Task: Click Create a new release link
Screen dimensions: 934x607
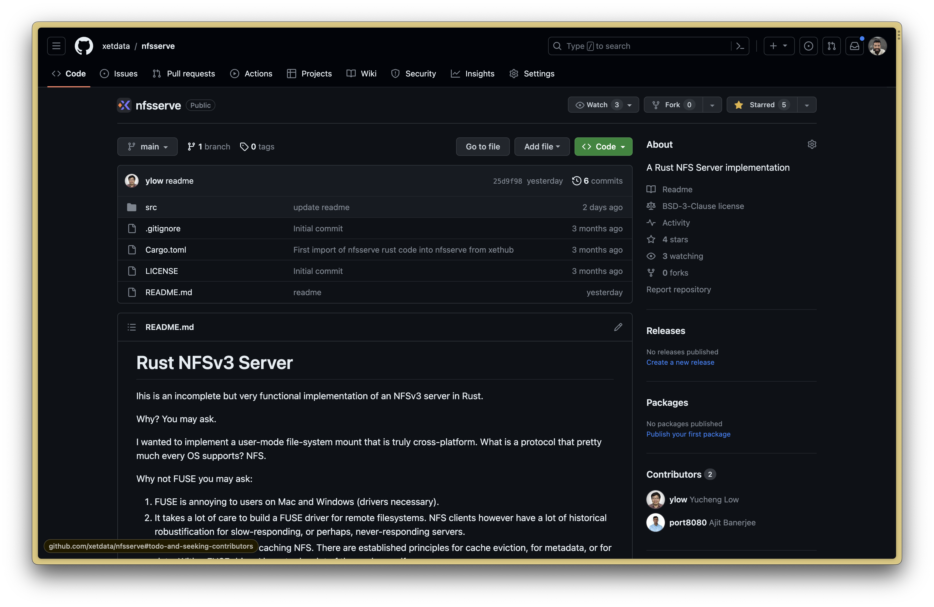Action: [x=680, y=362]
